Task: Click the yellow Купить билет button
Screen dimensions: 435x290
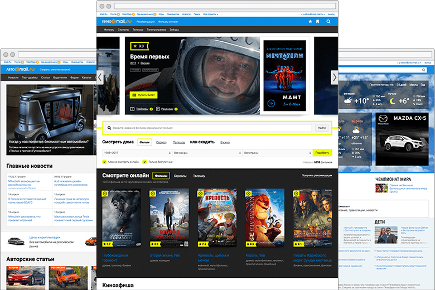Action: coord(143,95)
